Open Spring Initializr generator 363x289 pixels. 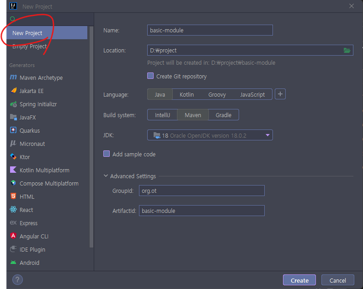click(x=47, y=104)
